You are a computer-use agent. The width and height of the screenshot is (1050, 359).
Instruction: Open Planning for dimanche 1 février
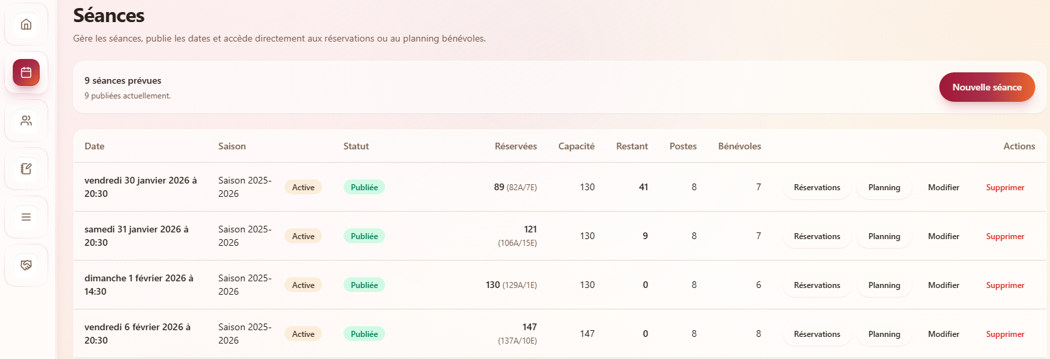point(884,285)
